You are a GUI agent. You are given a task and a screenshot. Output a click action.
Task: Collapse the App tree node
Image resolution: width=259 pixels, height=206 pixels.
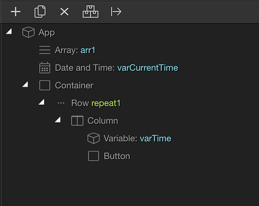(9, 31)
